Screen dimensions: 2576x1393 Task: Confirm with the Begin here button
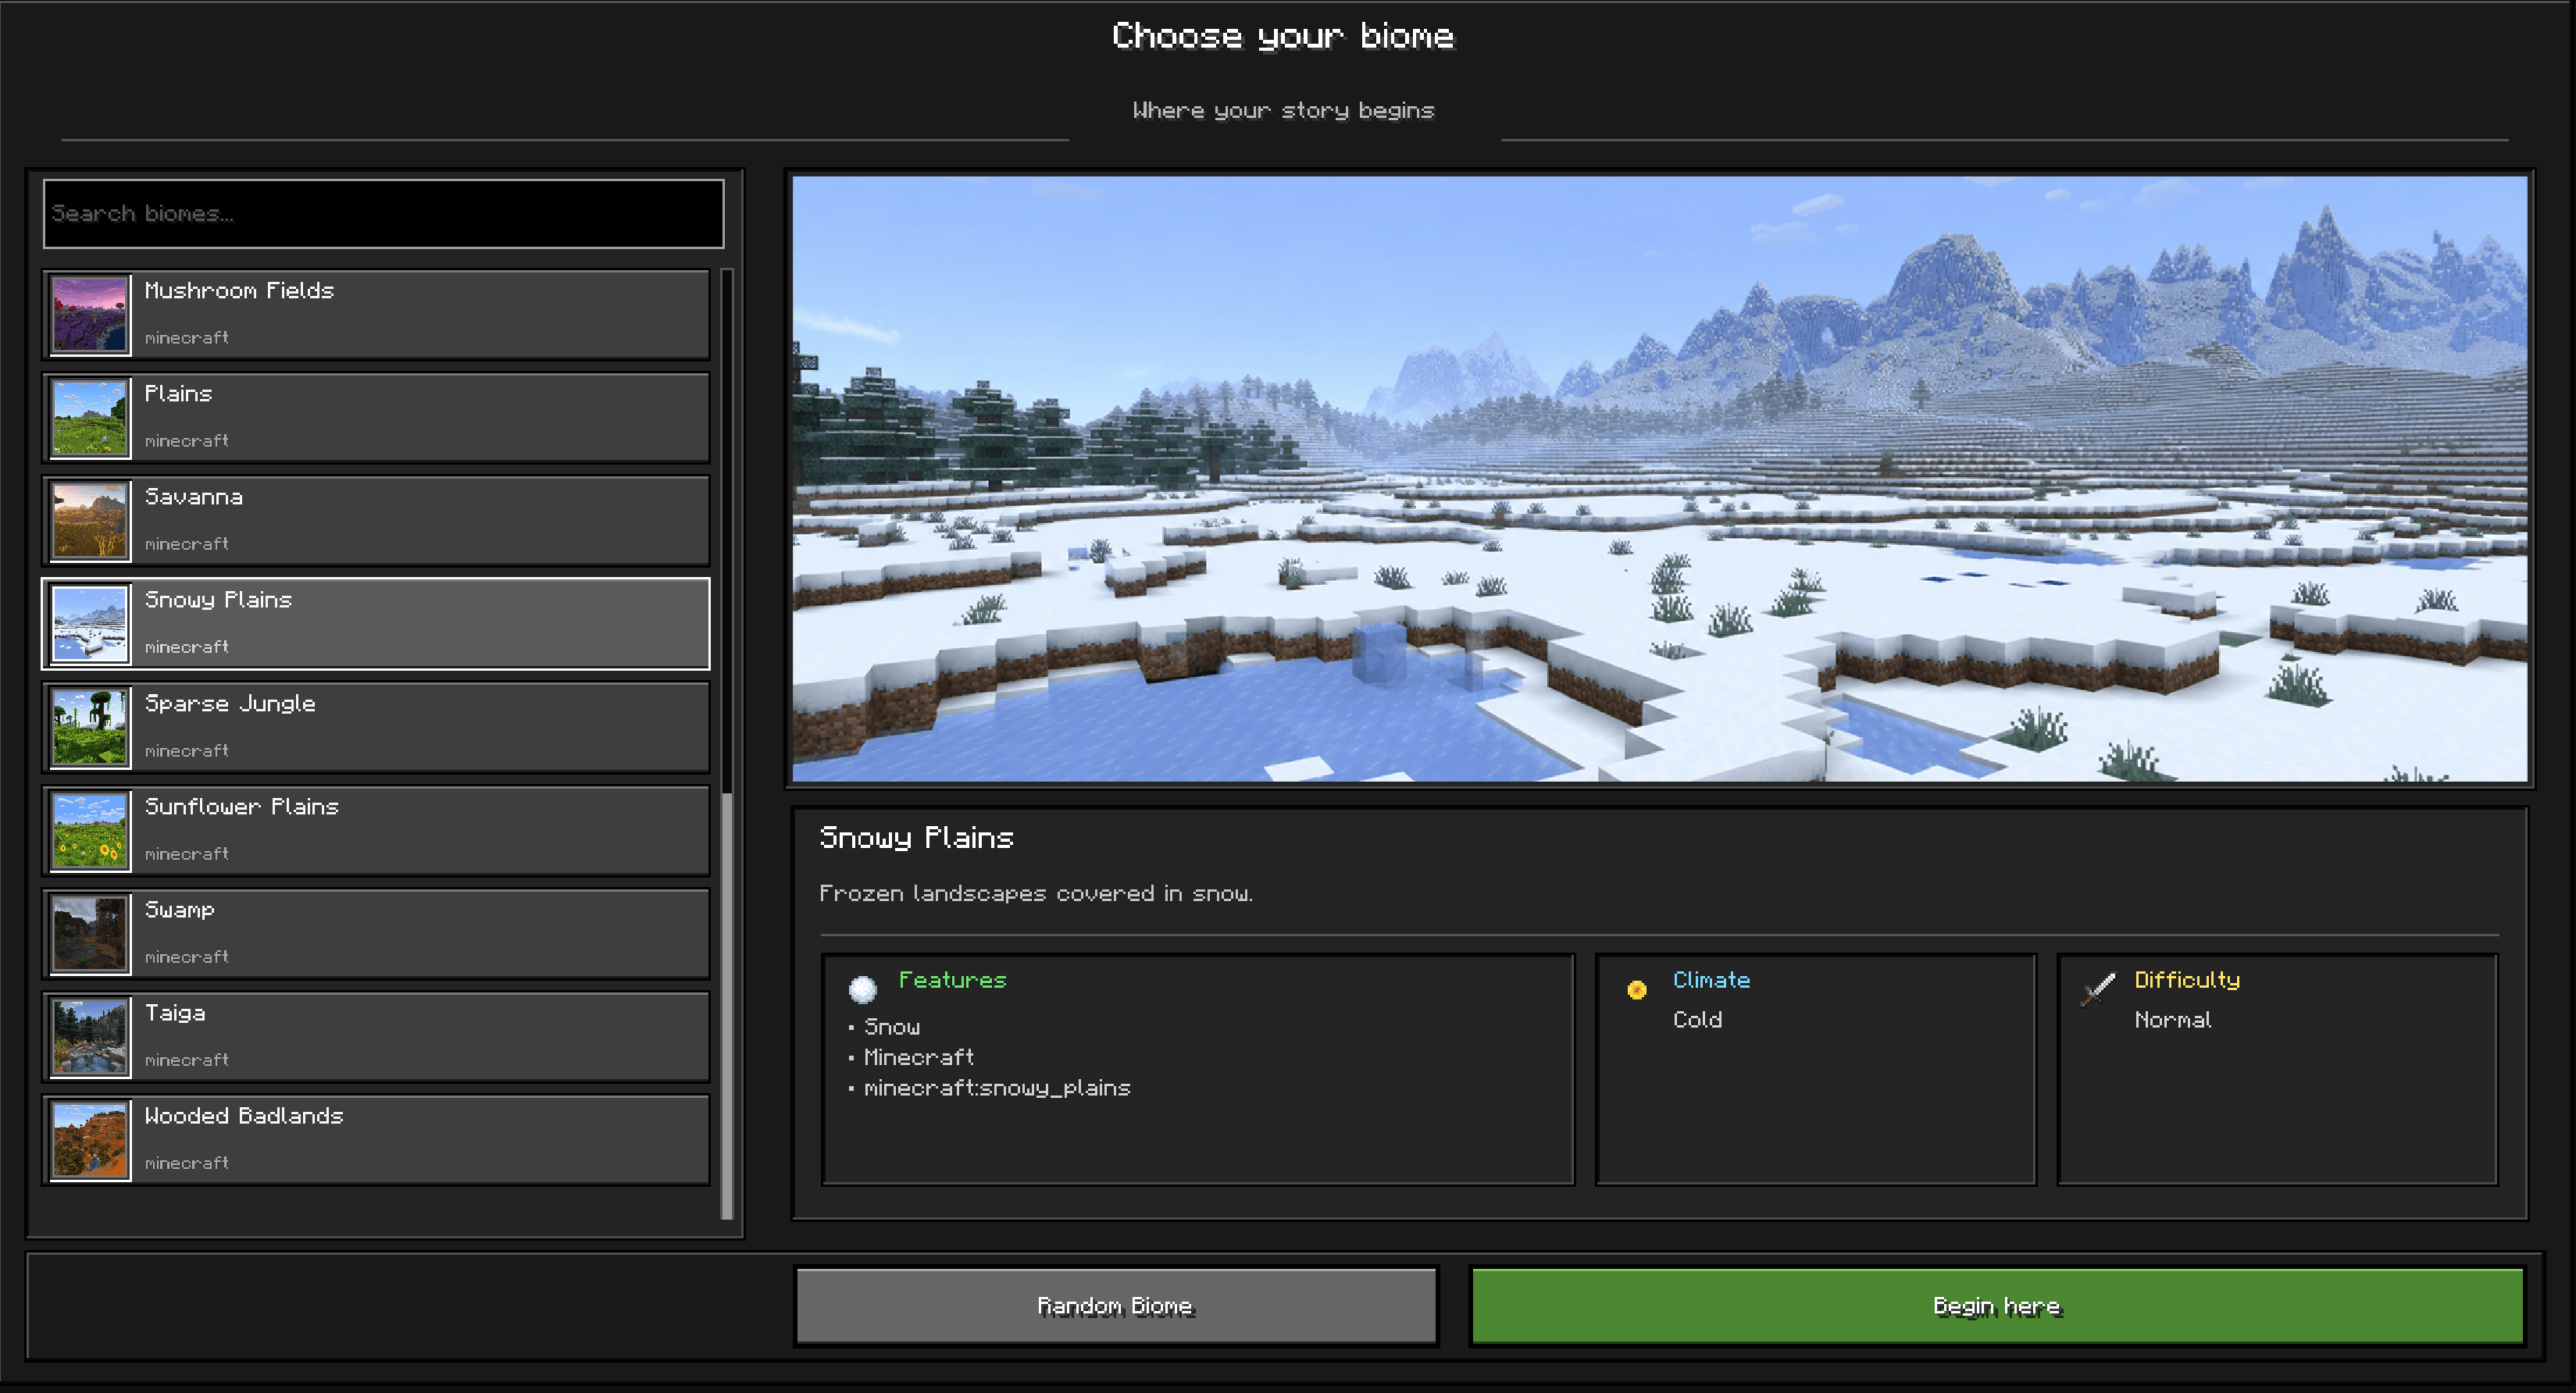[1997, 1306]
